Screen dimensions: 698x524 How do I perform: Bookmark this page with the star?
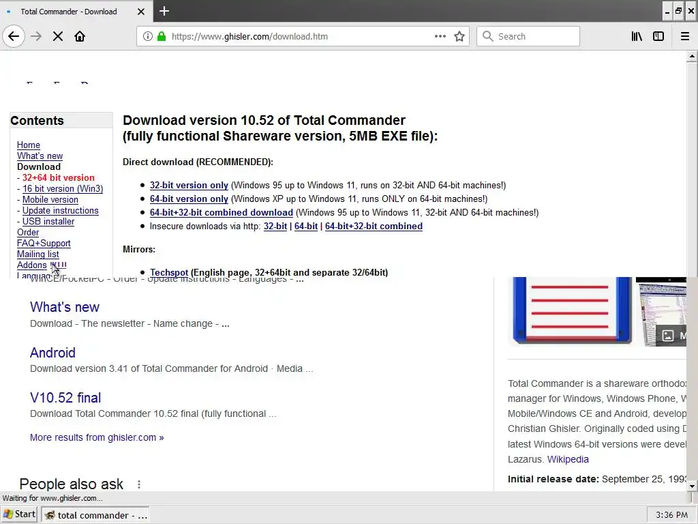[459, 36]
